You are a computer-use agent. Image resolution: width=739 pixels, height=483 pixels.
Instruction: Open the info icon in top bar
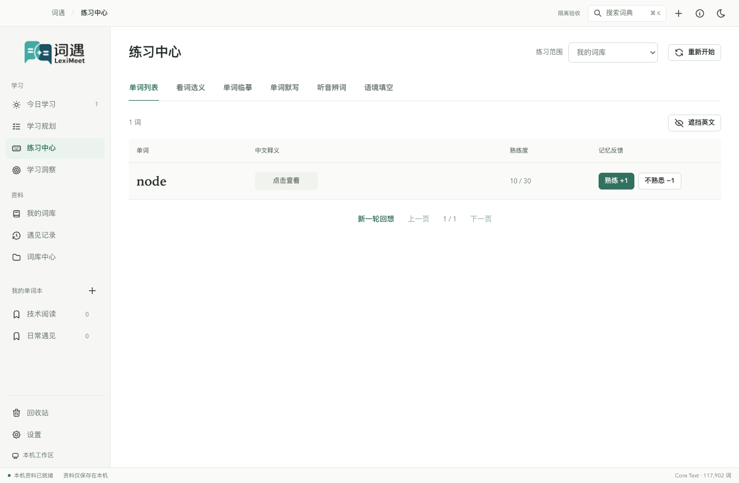pyautogui.click(x=700, y=13)
